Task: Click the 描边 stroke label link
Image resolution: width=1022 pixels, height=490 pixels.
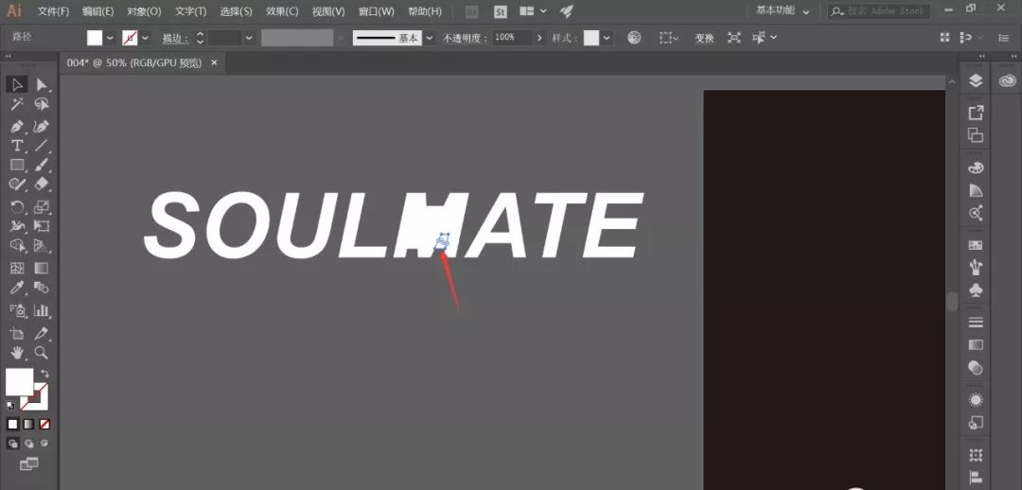Action: [173, 38]
